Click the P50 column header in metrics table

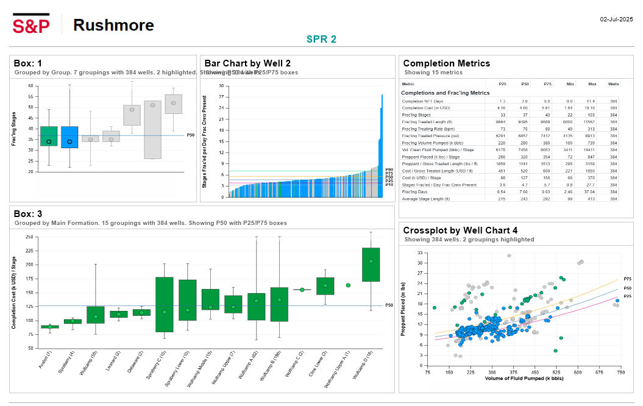click(524, 84)
